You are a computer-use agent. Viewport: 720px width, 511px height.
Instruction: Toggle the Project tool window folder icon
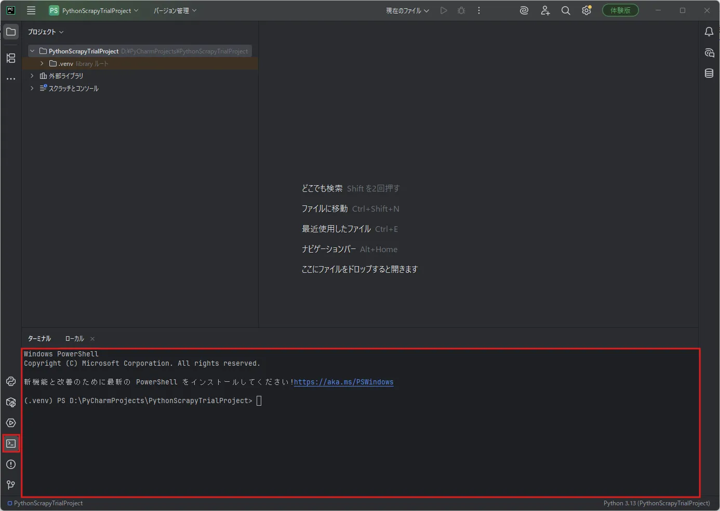pyautogui.click(x=11, y=32)
